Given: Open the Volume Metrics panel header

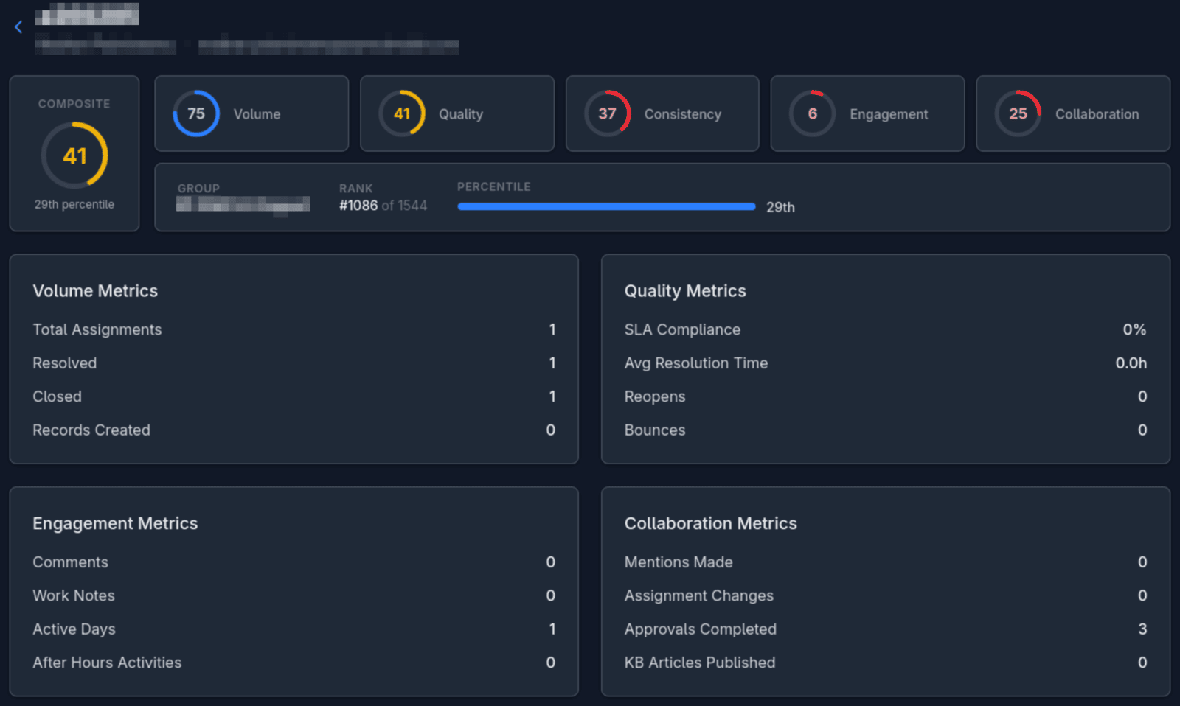Looking at the screenshot, I should click(x=94, y=290).
